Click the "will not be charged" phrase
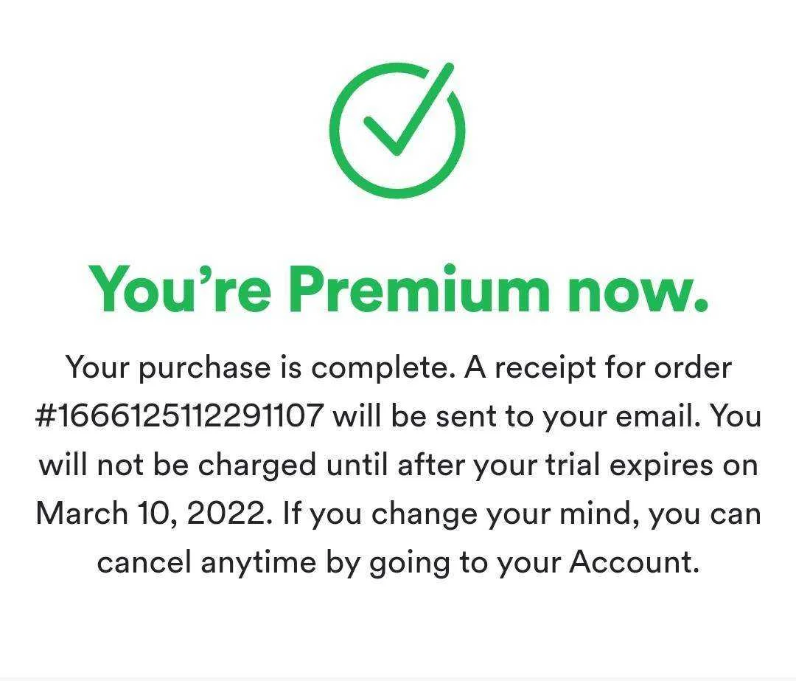 177,464
